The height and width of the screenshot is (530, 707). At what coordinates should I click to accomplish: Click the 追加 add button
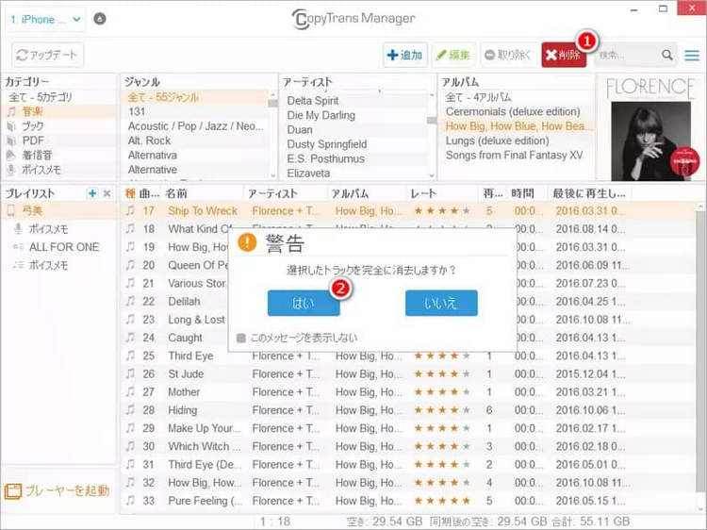click(405, 55)
